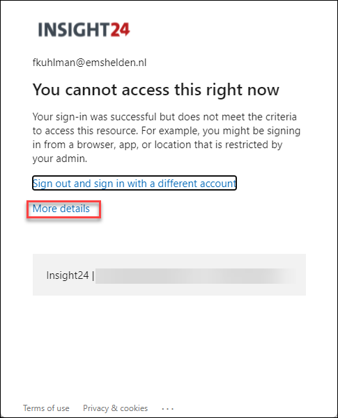The image size is (338, 418).
Task: Click the dark "INSIGHT" letters of the logo
Action: click(74, 29)
